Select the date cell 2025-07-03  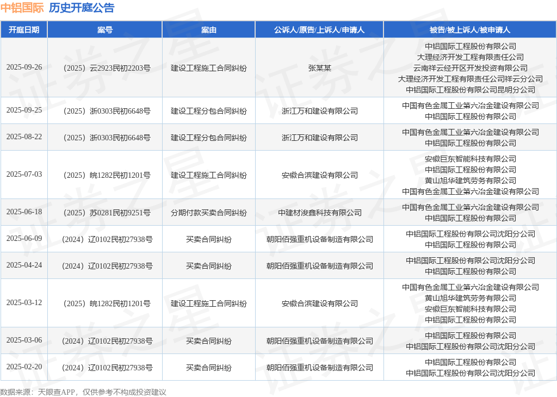pyautogui.click(x=24, y=175)
